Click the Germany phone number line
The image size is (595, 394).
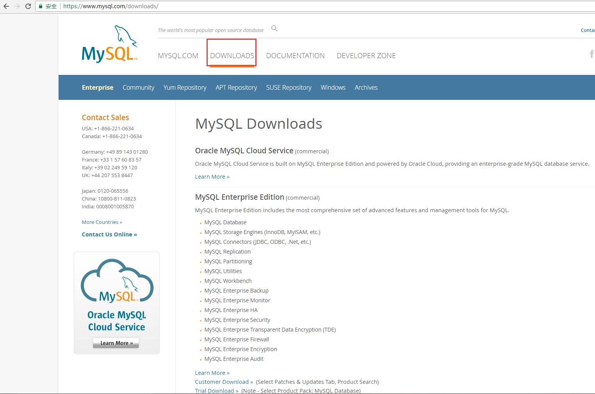point(115,152)
